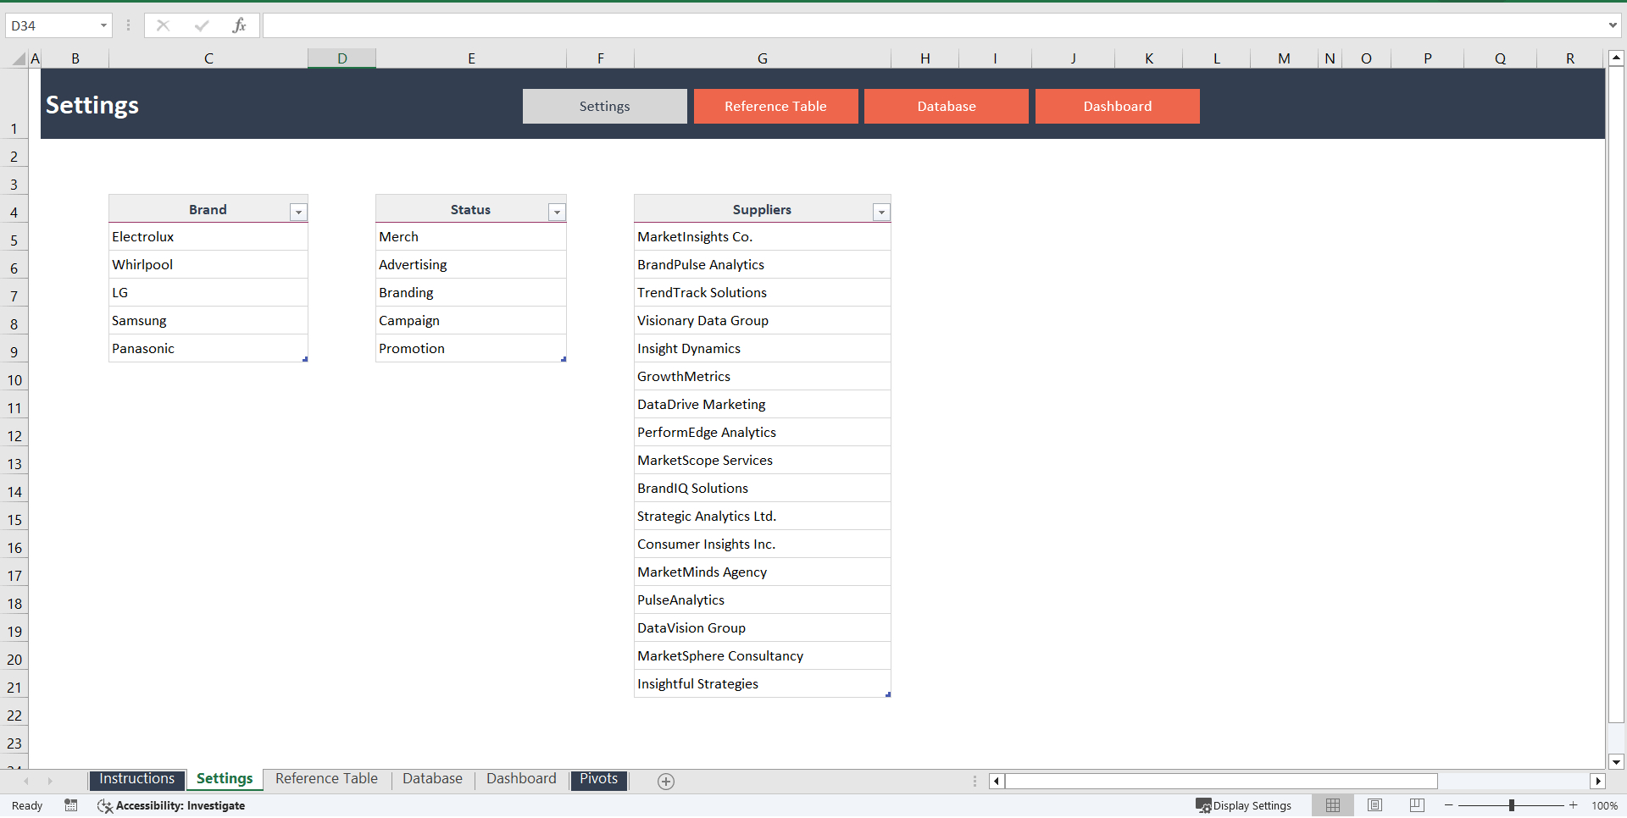
Task: Click vertical scrollbar up arrow
Action: click(x=1616, y=58)
